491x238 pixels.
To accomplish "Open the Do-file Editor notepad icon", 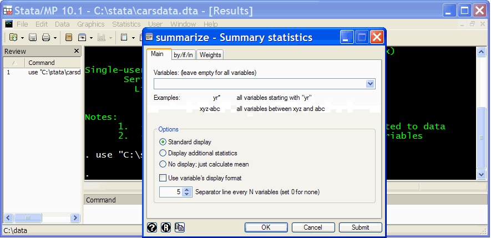I will tap(124, 38).
